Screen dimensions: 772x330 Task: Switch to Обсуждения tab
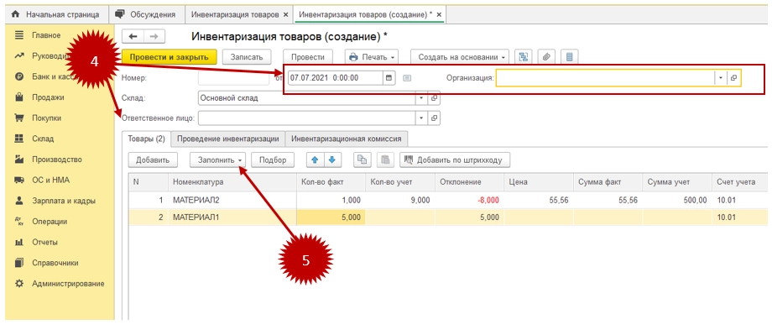coord(145,15)
